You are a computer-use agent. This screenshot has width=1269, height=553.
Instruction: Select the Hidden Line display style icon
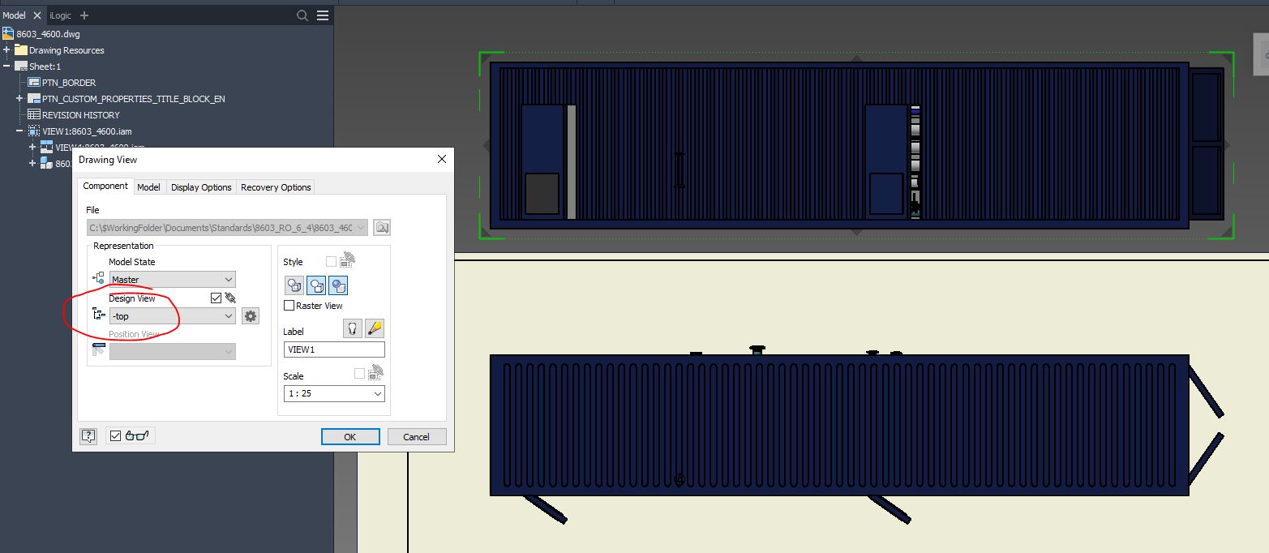[294, 285]
